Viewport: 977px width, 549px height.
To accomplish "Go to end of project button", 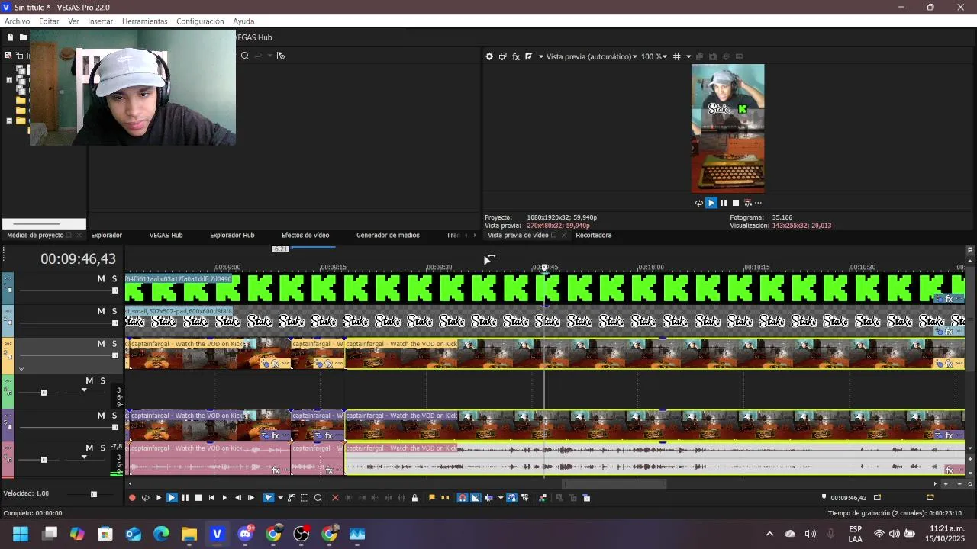I will click(225, 498).
